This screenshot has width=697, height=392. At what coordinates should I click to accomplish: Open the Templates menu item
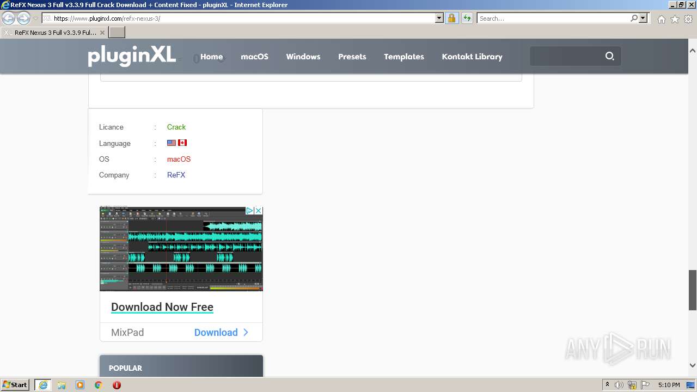(x=404, y=57)
